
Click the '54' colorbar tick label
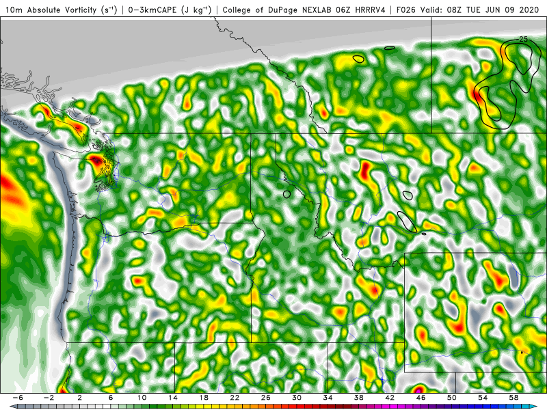[x=483, y=398]
